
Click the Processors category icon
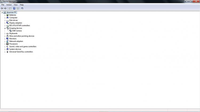pos(7,44)
